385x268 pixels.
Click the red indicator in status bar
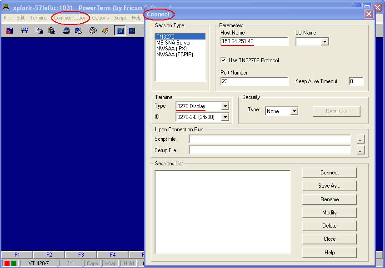[7, 263]
